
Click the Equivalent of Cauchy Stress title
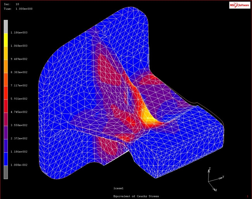click(136, 196)
